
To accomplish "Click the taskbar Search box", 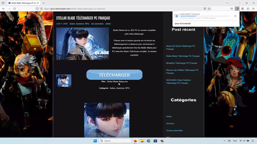I will click(115, 141).
